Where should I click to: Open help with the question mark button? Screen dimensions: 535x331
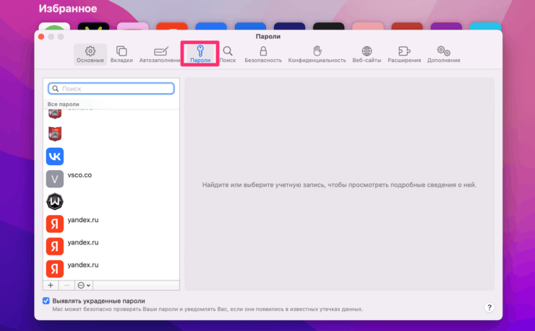[x=489, y=307]
